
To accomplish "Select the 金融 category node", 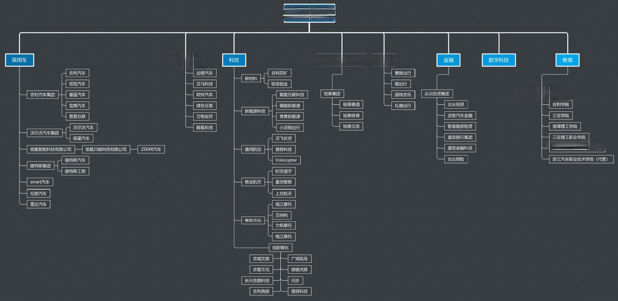I will click(x=448, y=60).
